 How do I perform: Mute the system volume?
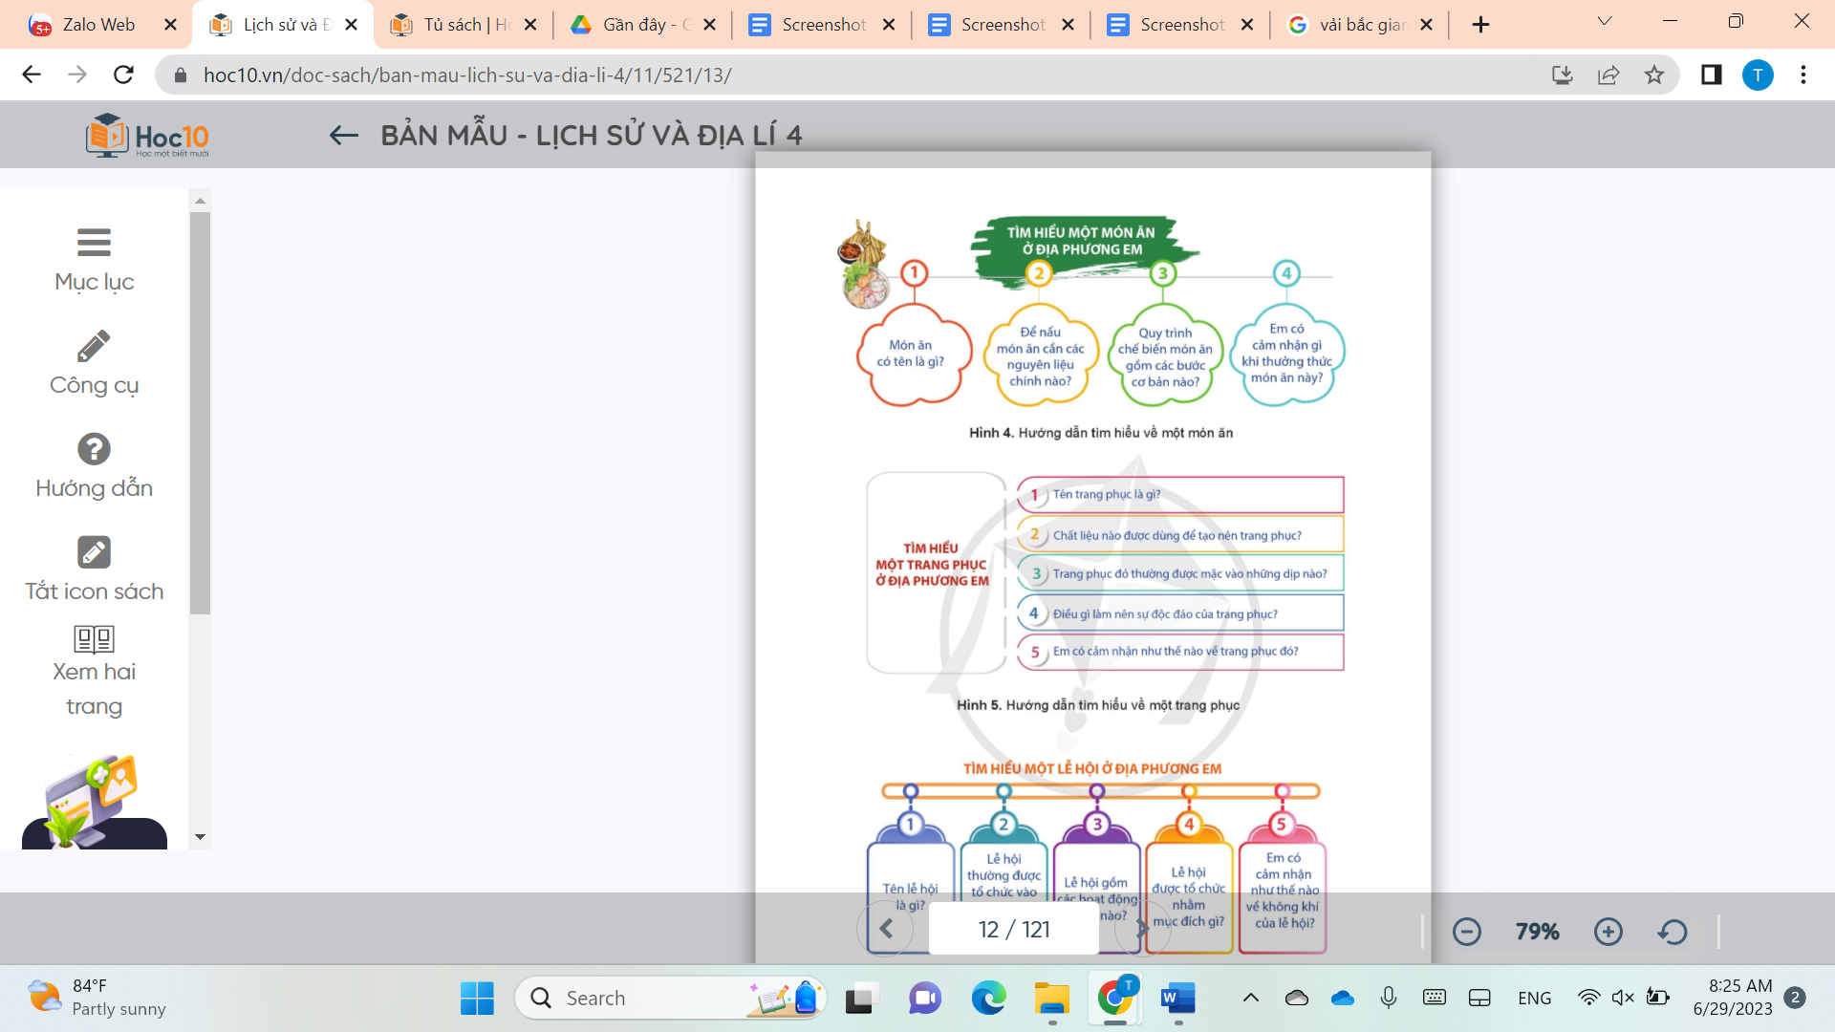[x=1622, y=998]
